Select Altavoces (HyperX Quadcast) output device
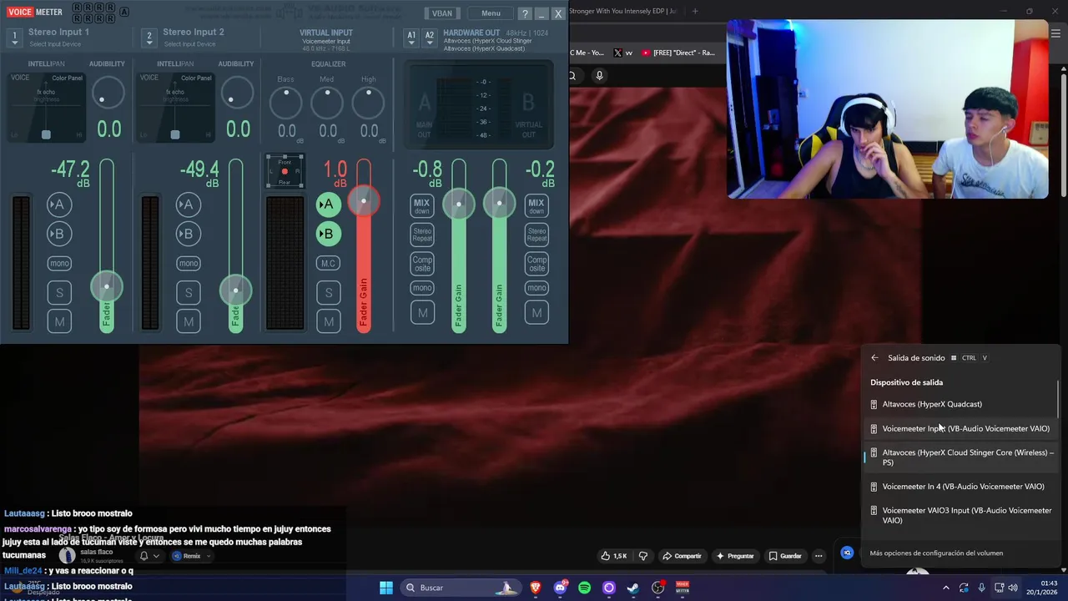 961,404
